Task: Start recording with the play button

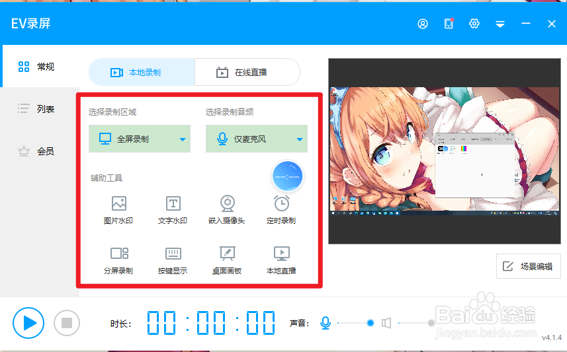Action: 28,323
